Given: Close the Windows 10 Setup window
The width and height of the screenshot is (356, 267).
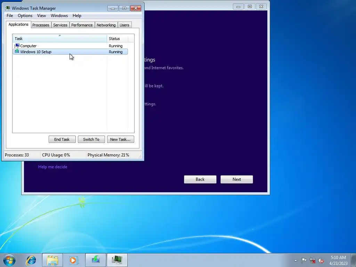Looking at the screenshot, I should (x=261, y=7).
